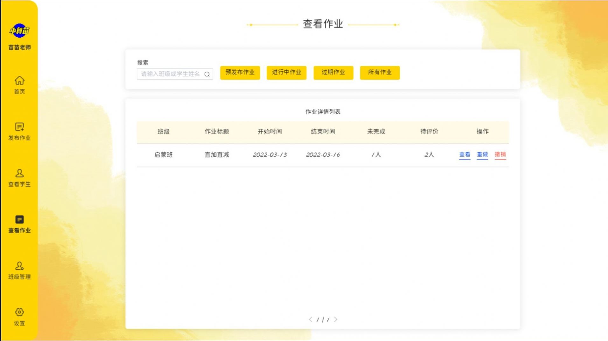Open the 设置 settings gear icon
This screenshot has height=341, width=608.
coord(19,312)
